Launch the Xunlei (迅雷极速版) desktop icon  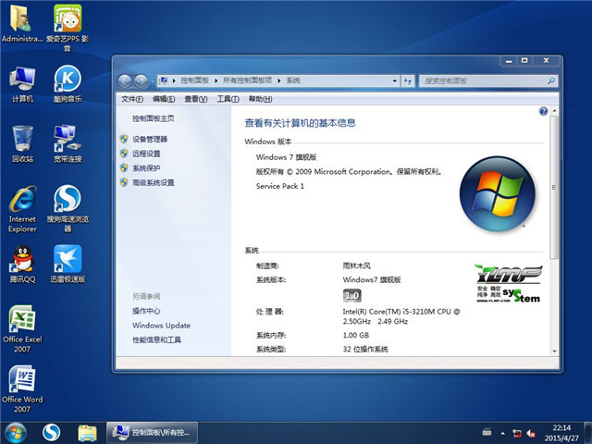68,265
